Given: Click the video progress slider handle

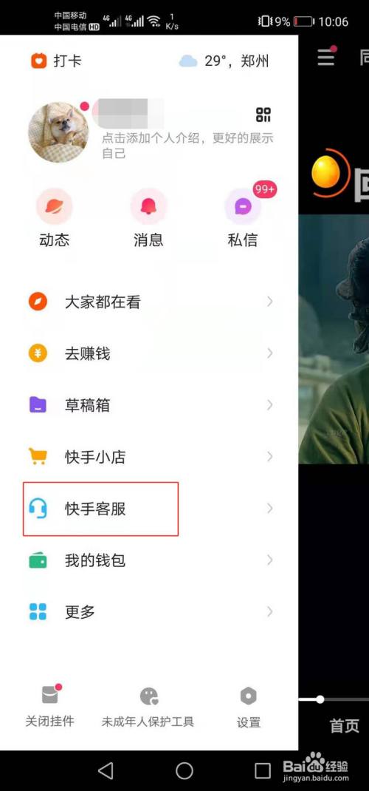Looking at the screenshot, I should point(320,699).
